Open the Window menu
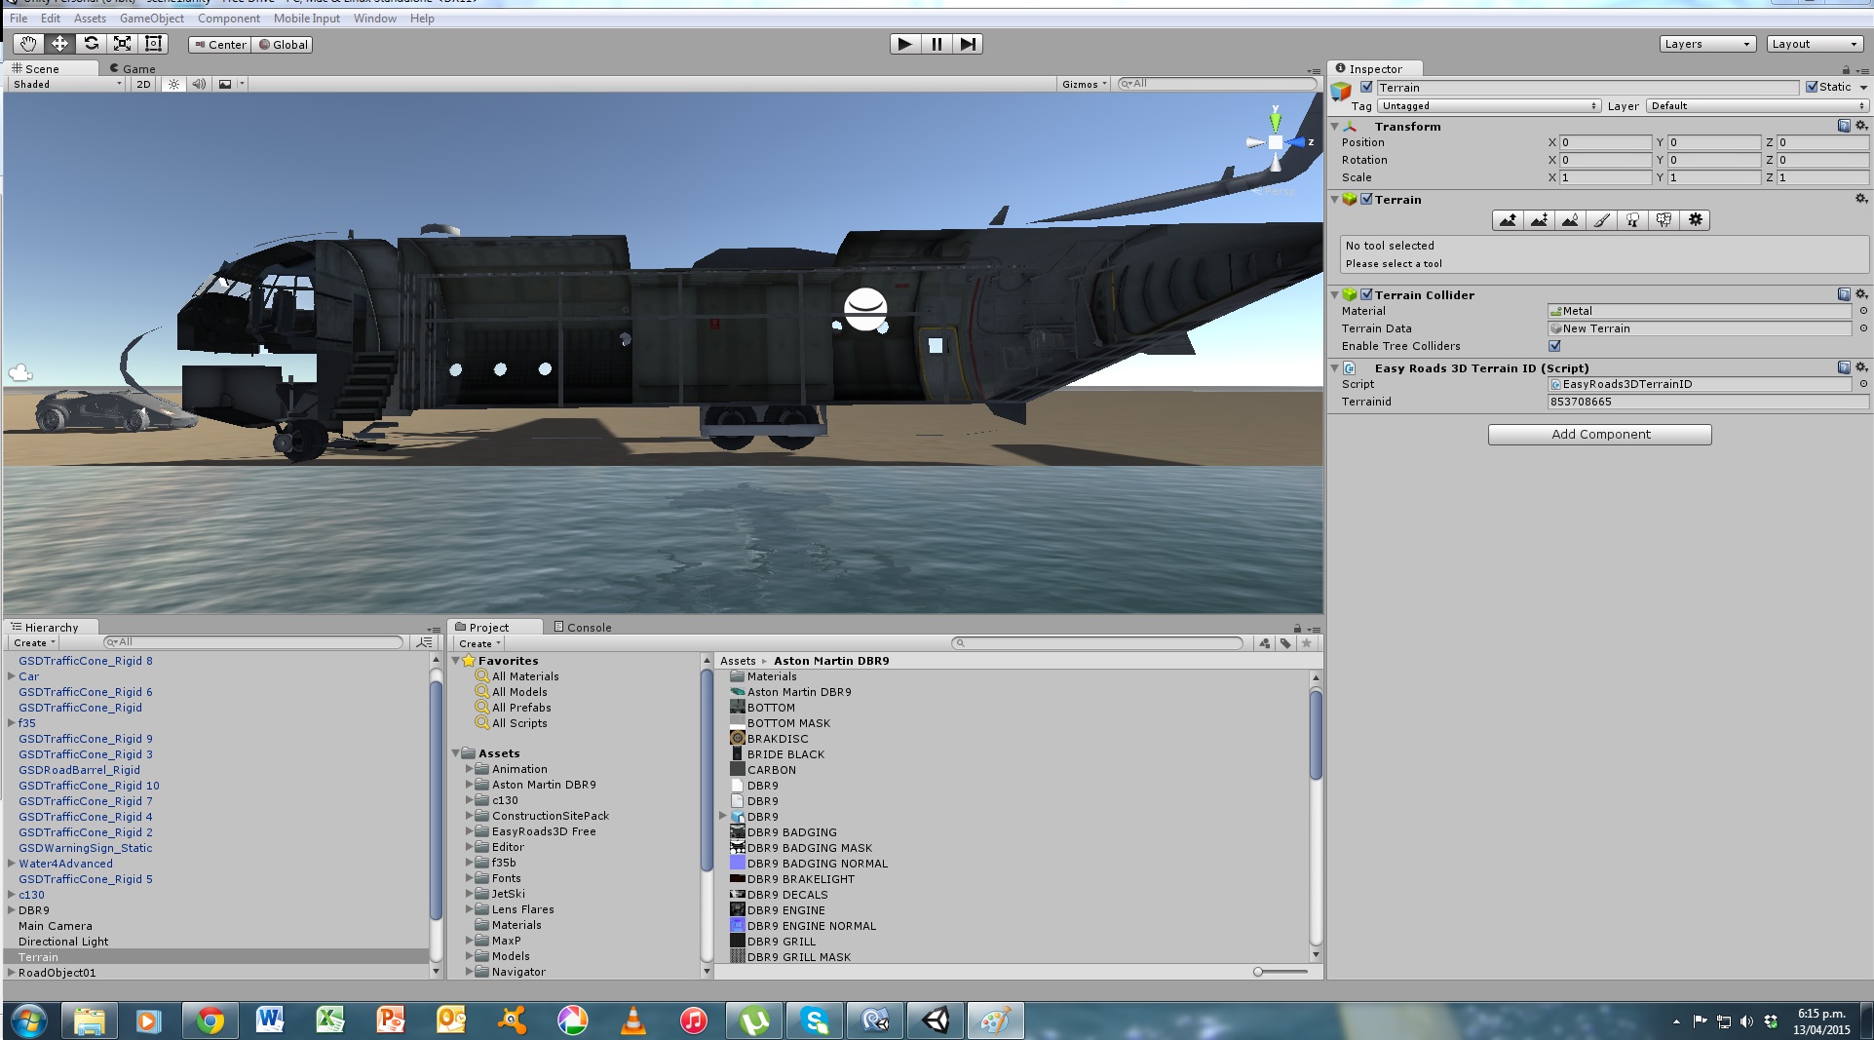1874x1040 pixels. [374, 19]
